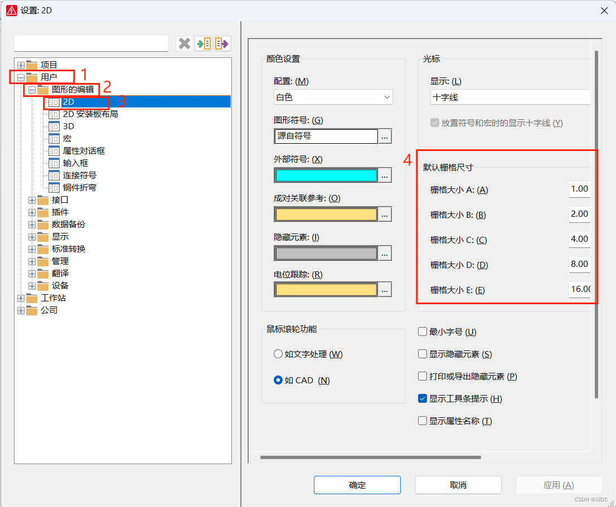The width and height of the screenshot is (616, 507).
Task: Click the delete X icon beside search
Action: click(185, 43)
